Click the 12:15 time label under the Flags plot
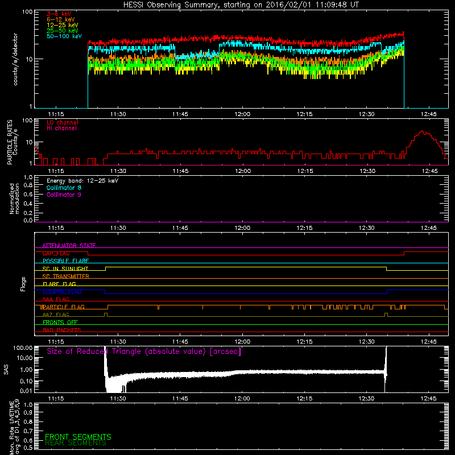 click(x=304, y=342)
